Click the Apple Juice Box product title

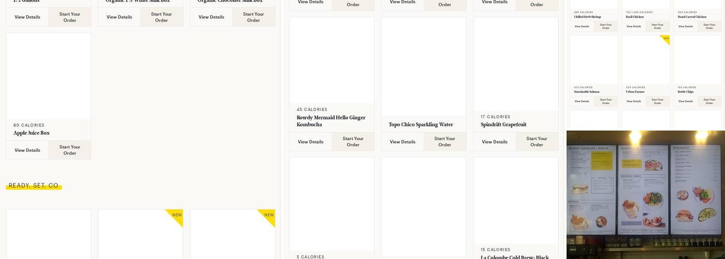point(32,133)
